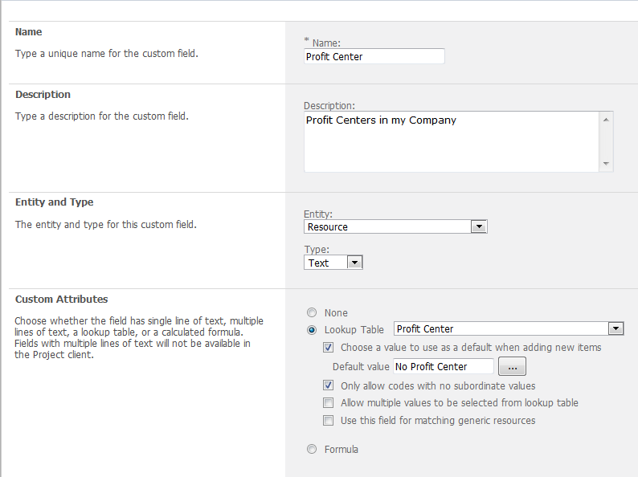Select the Lookup Table radio button

(x=312, y=329)
